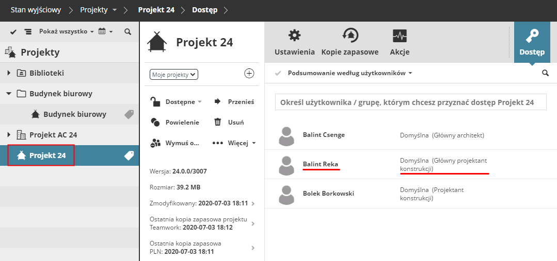Click Domyślna (Główny architekt) role text
Image resolution: width=557 pixels, height=261 pixels.
(442, 135)
